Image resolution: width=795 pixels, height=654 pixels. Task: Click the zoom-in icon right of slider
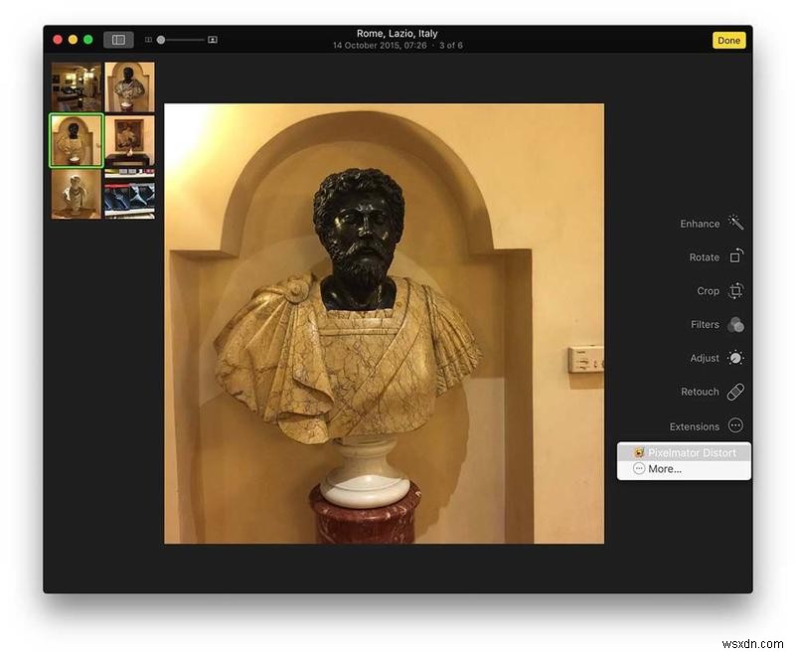pos(210,40)
